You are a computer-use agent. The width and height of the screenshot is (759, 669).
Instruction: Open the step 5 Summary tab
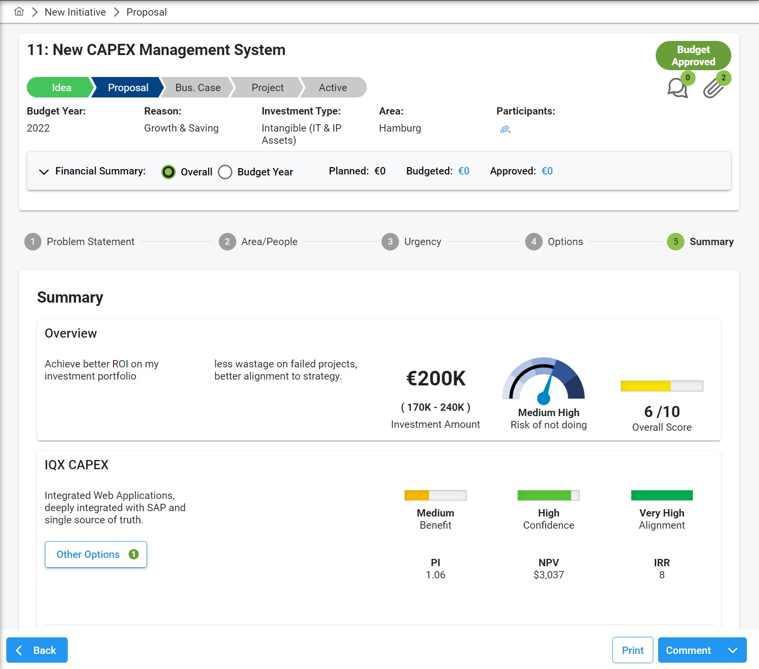coord(675,241)
